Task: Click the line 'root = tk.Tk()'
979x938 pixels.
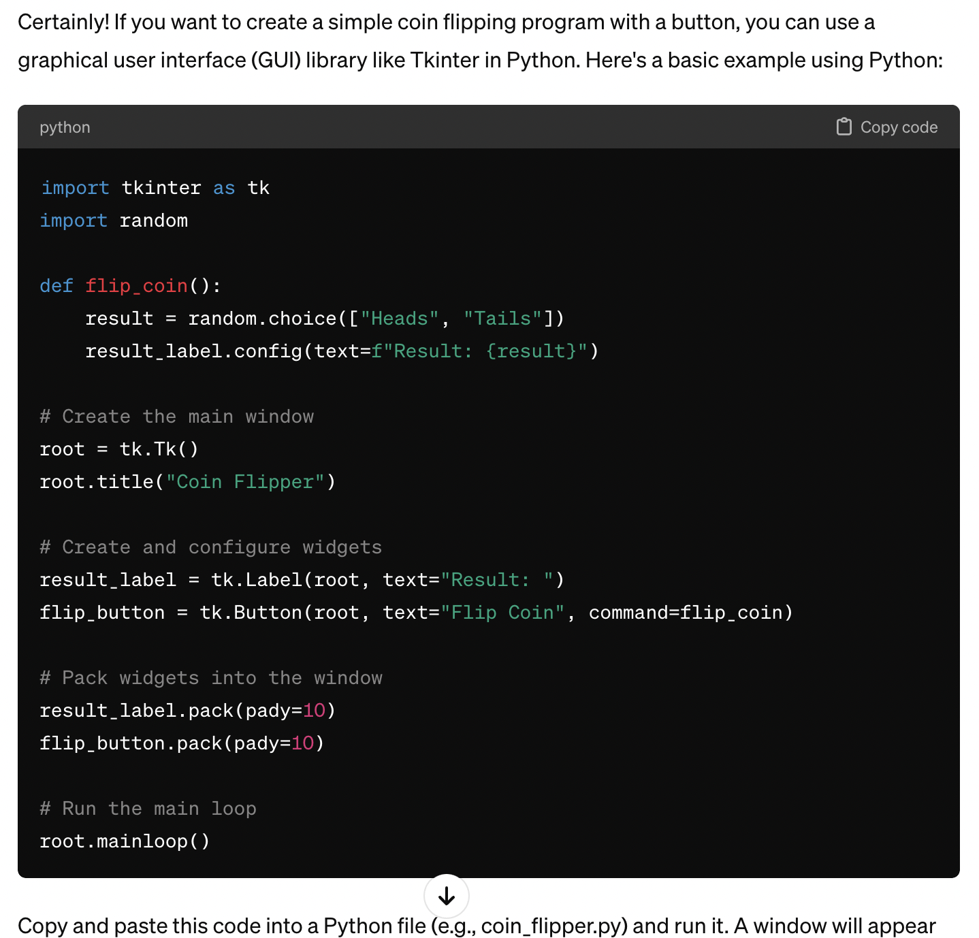Action: pos(119,449)
